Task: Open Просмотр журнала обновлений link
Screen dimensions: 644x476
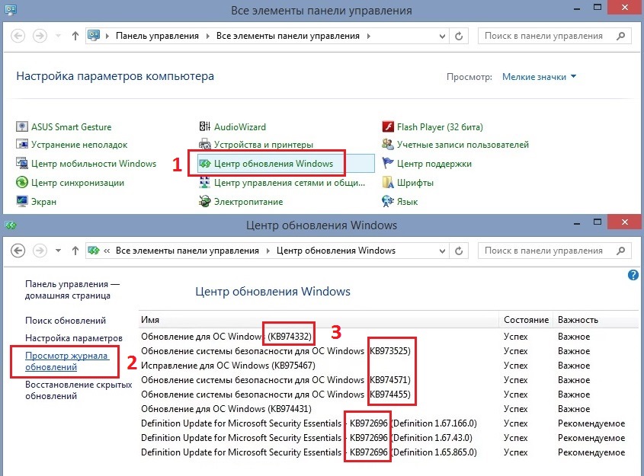Action: pos(67,361)
